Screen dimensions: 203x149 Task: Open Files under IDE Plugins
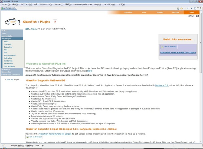click(x=6, y=50)
